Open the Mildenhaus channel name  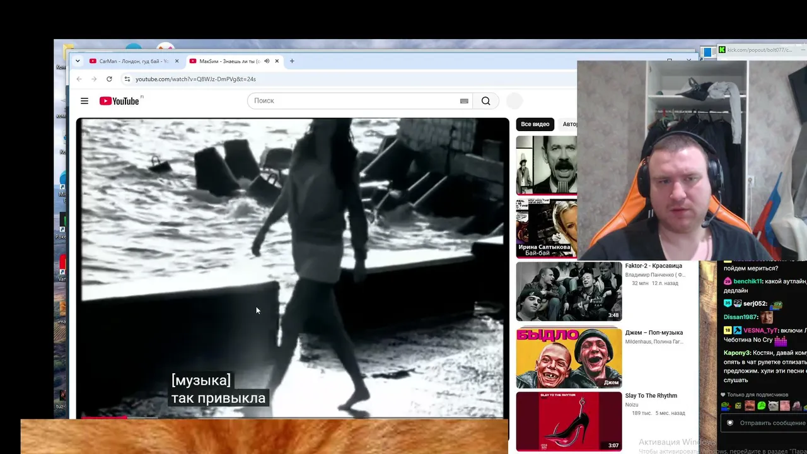pos(654,342)
